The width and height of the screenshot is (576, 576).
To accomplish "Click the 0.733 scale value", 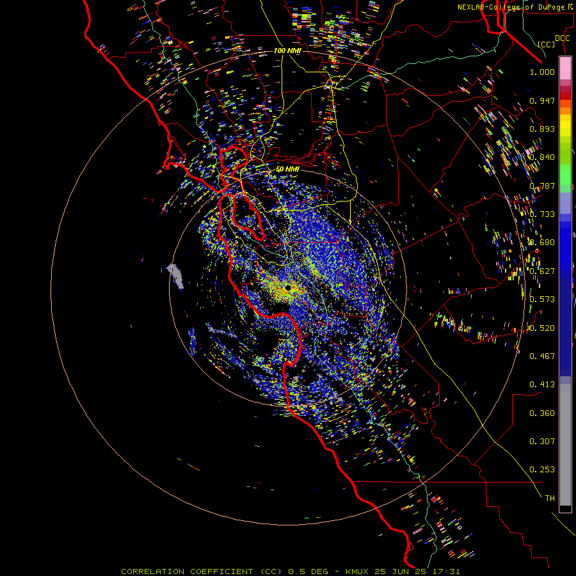I will [542, 214].
